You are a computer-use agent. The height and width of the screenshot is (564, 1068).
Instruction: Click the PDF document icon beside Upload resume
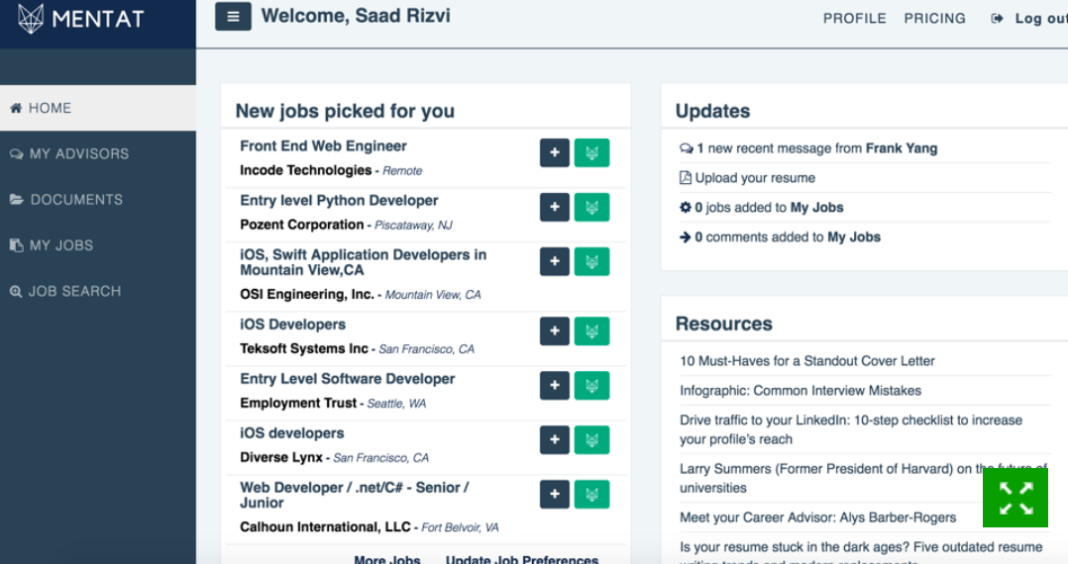pyautogui.click(x=686, y=178)
